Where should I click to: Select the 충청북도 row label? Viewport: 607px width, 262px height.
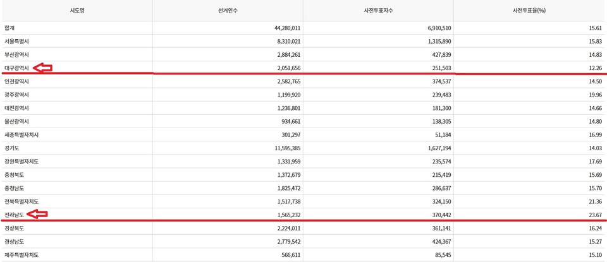[15, 175]
